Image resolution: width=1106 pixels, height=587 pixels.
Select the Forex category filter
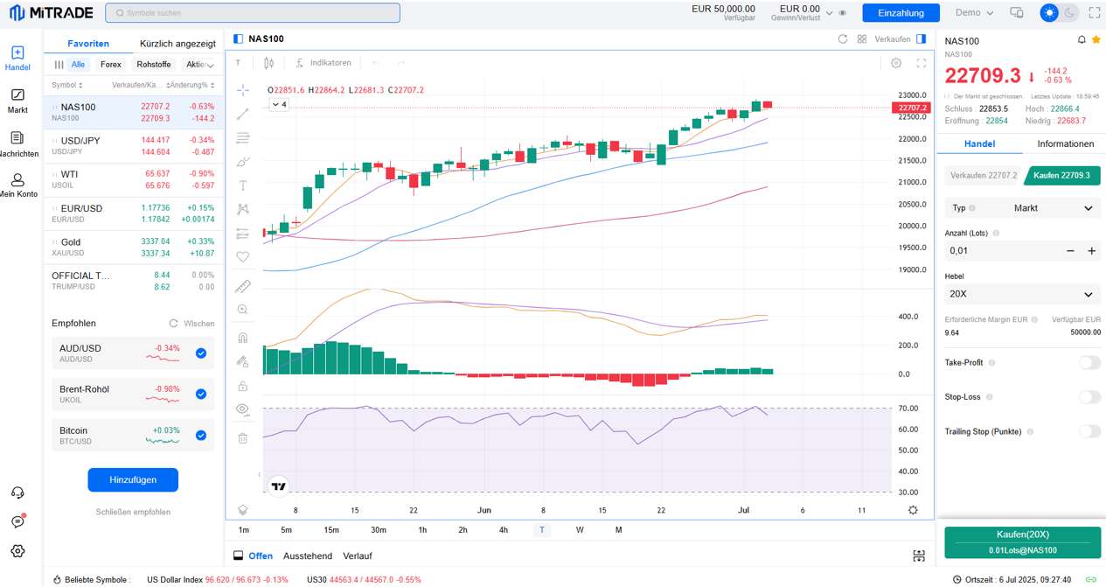click(111, 65)
